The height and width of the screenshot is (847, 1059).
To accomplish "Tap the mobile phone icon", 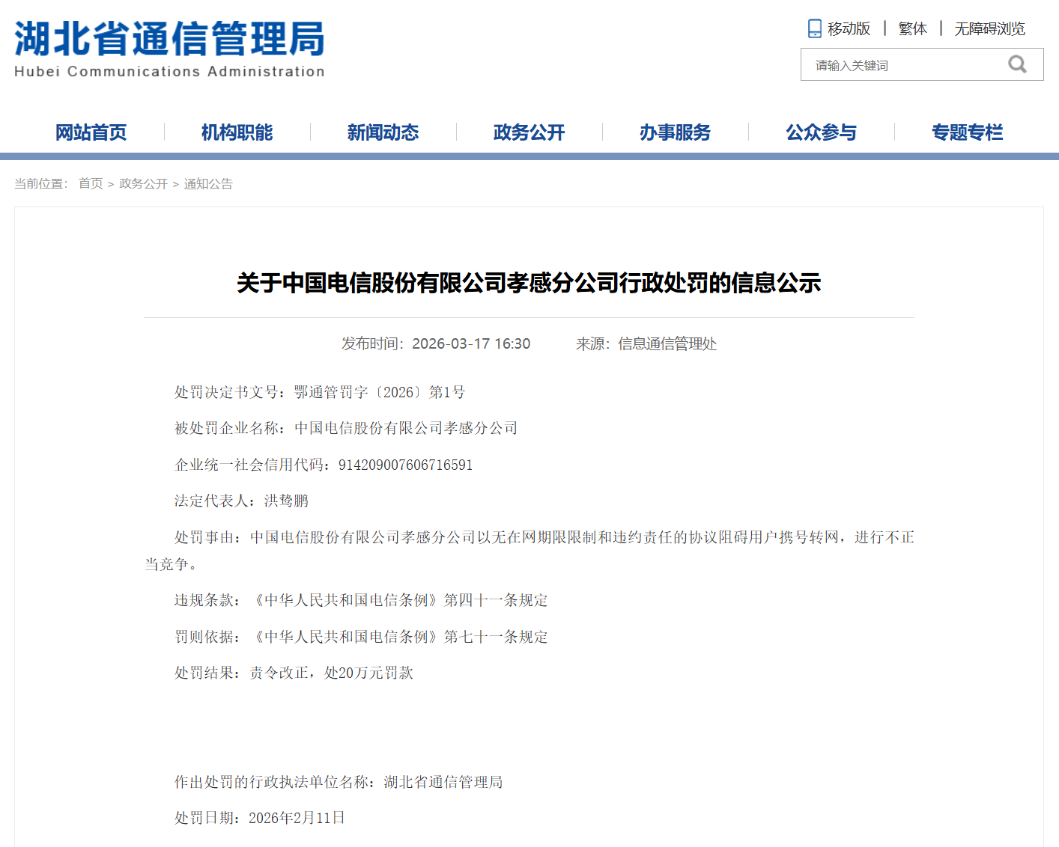I will point(814,28).
